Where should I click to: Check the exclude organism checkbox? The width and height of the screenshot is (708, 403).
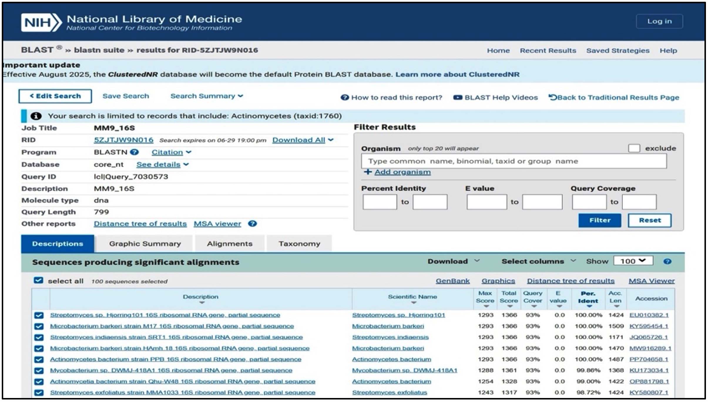pyautogui.click(x=634, y=148)
